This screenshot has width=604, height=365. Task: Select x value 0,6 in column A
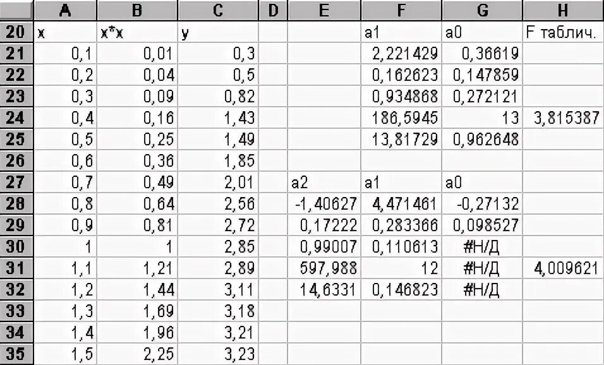(x=65, y=161)
